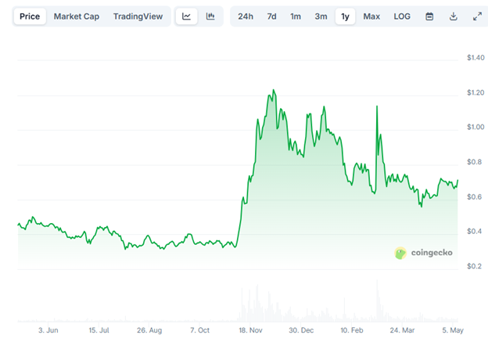The width and height of the screenshot is (488, 342).
Task: Toggle the LOG scale option
Action: point(402,16)
